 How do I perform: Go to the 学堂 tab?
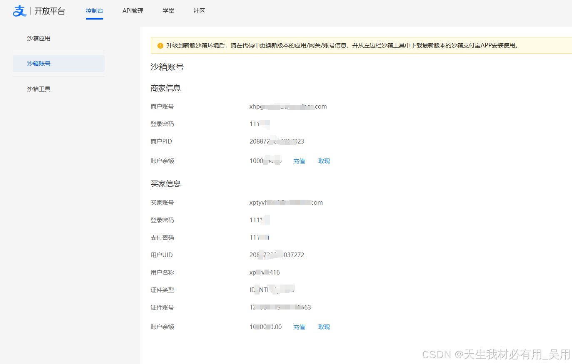(169, 11)
